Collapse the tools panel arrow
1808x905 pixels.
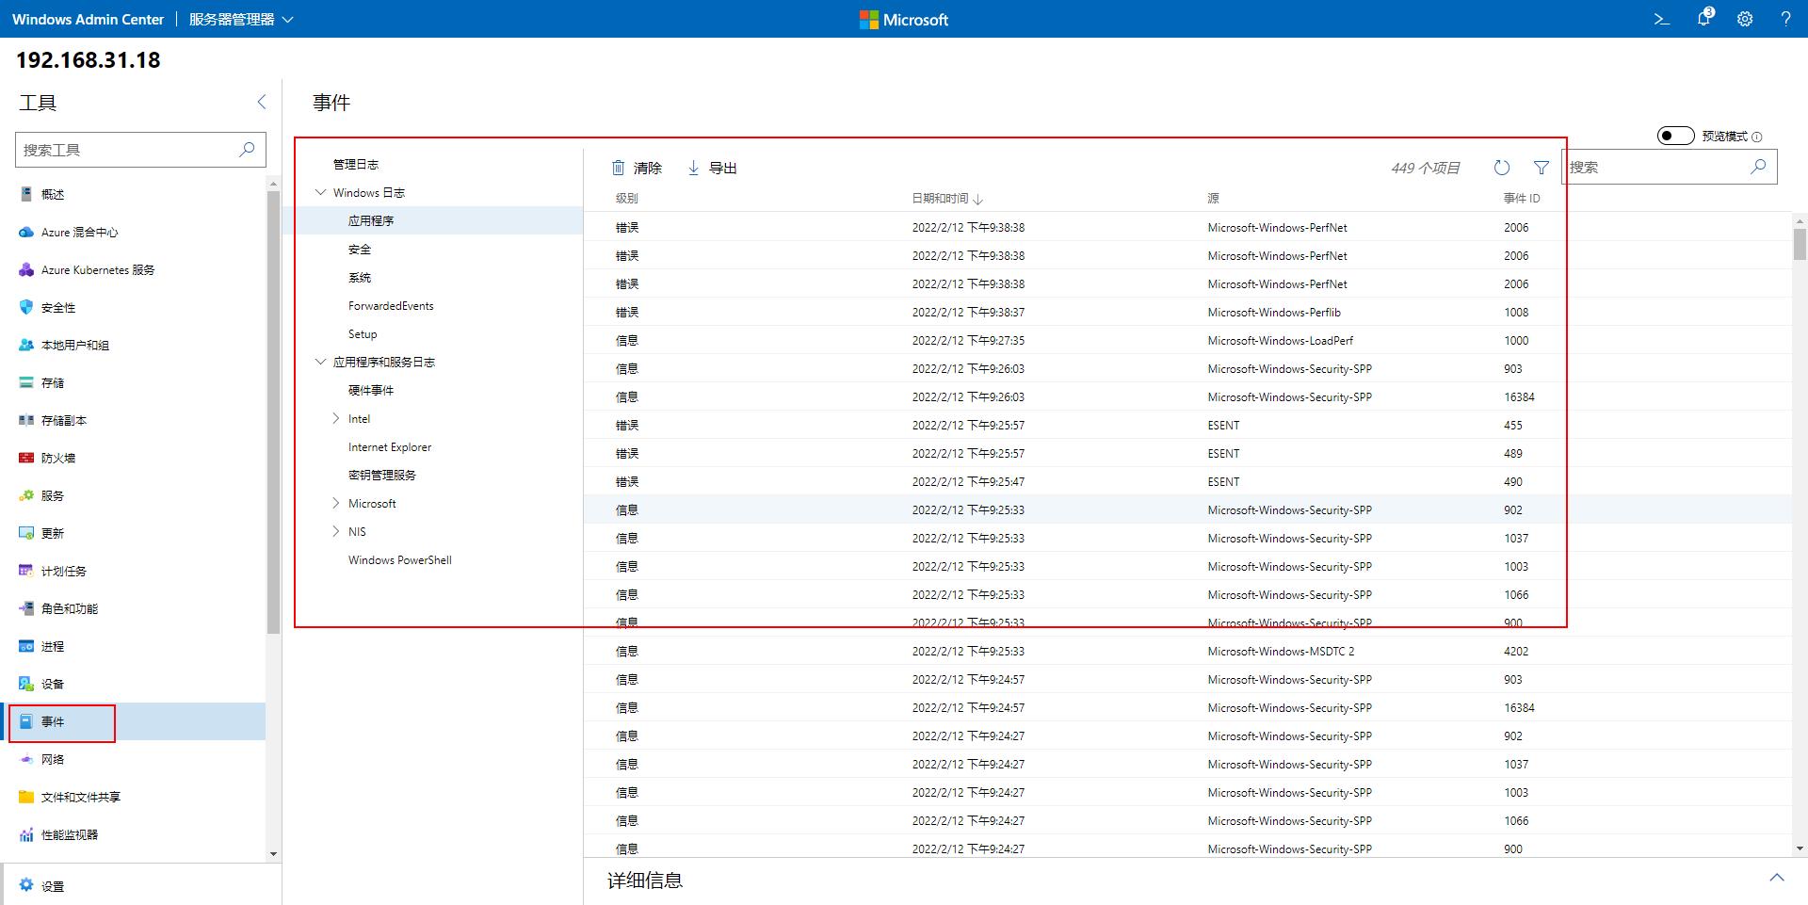coord(262,102)
